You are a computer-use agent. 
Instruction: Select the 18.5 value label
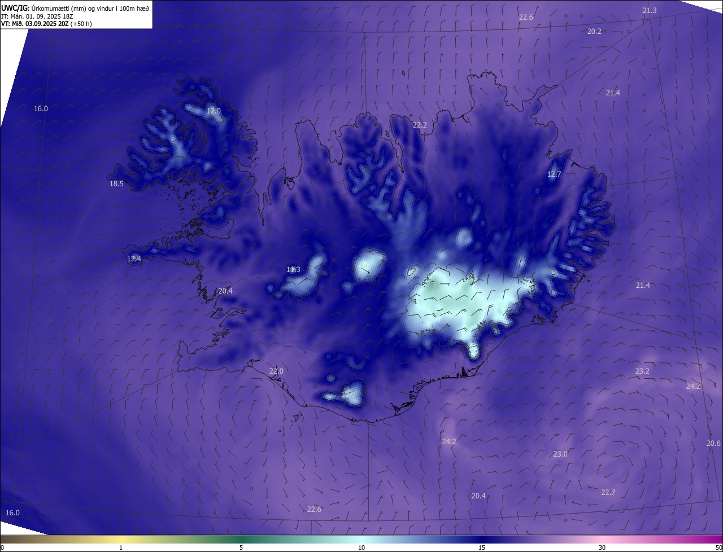116,183
